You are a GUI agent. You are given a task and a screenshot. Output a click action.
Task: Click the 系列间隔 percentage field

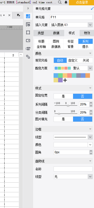84,104
